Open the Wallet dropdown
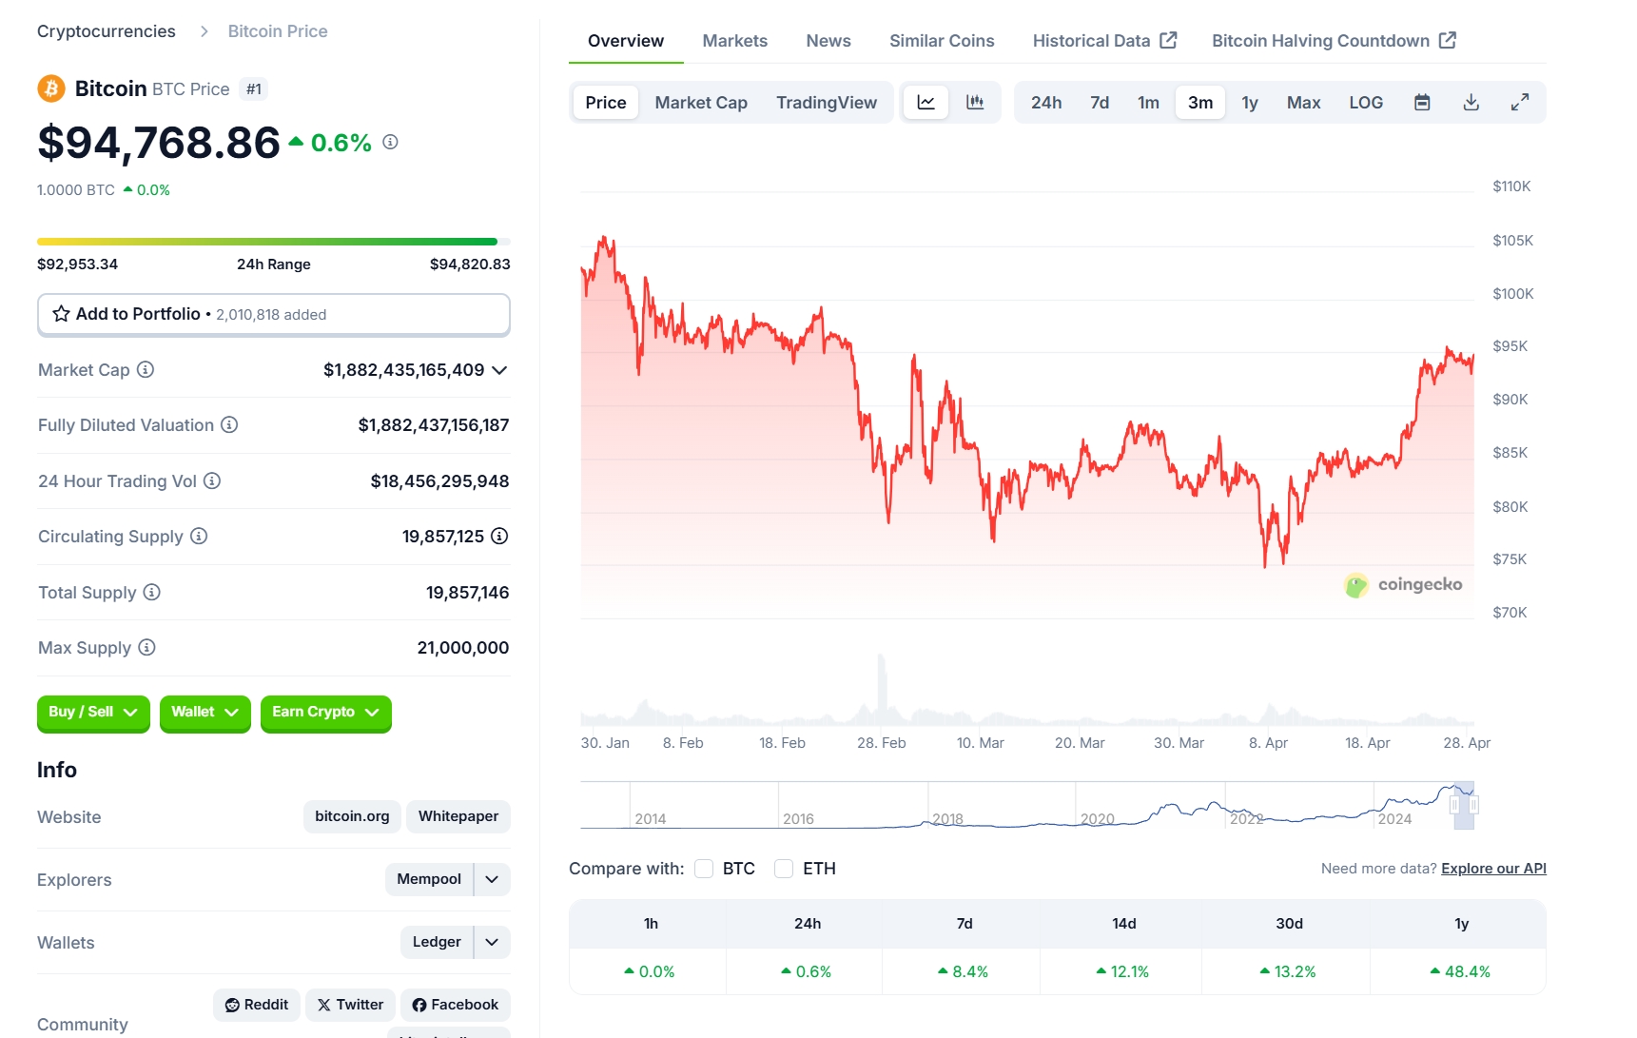The height and width of the screenshot is (1038, 1637). coord(205,712)
